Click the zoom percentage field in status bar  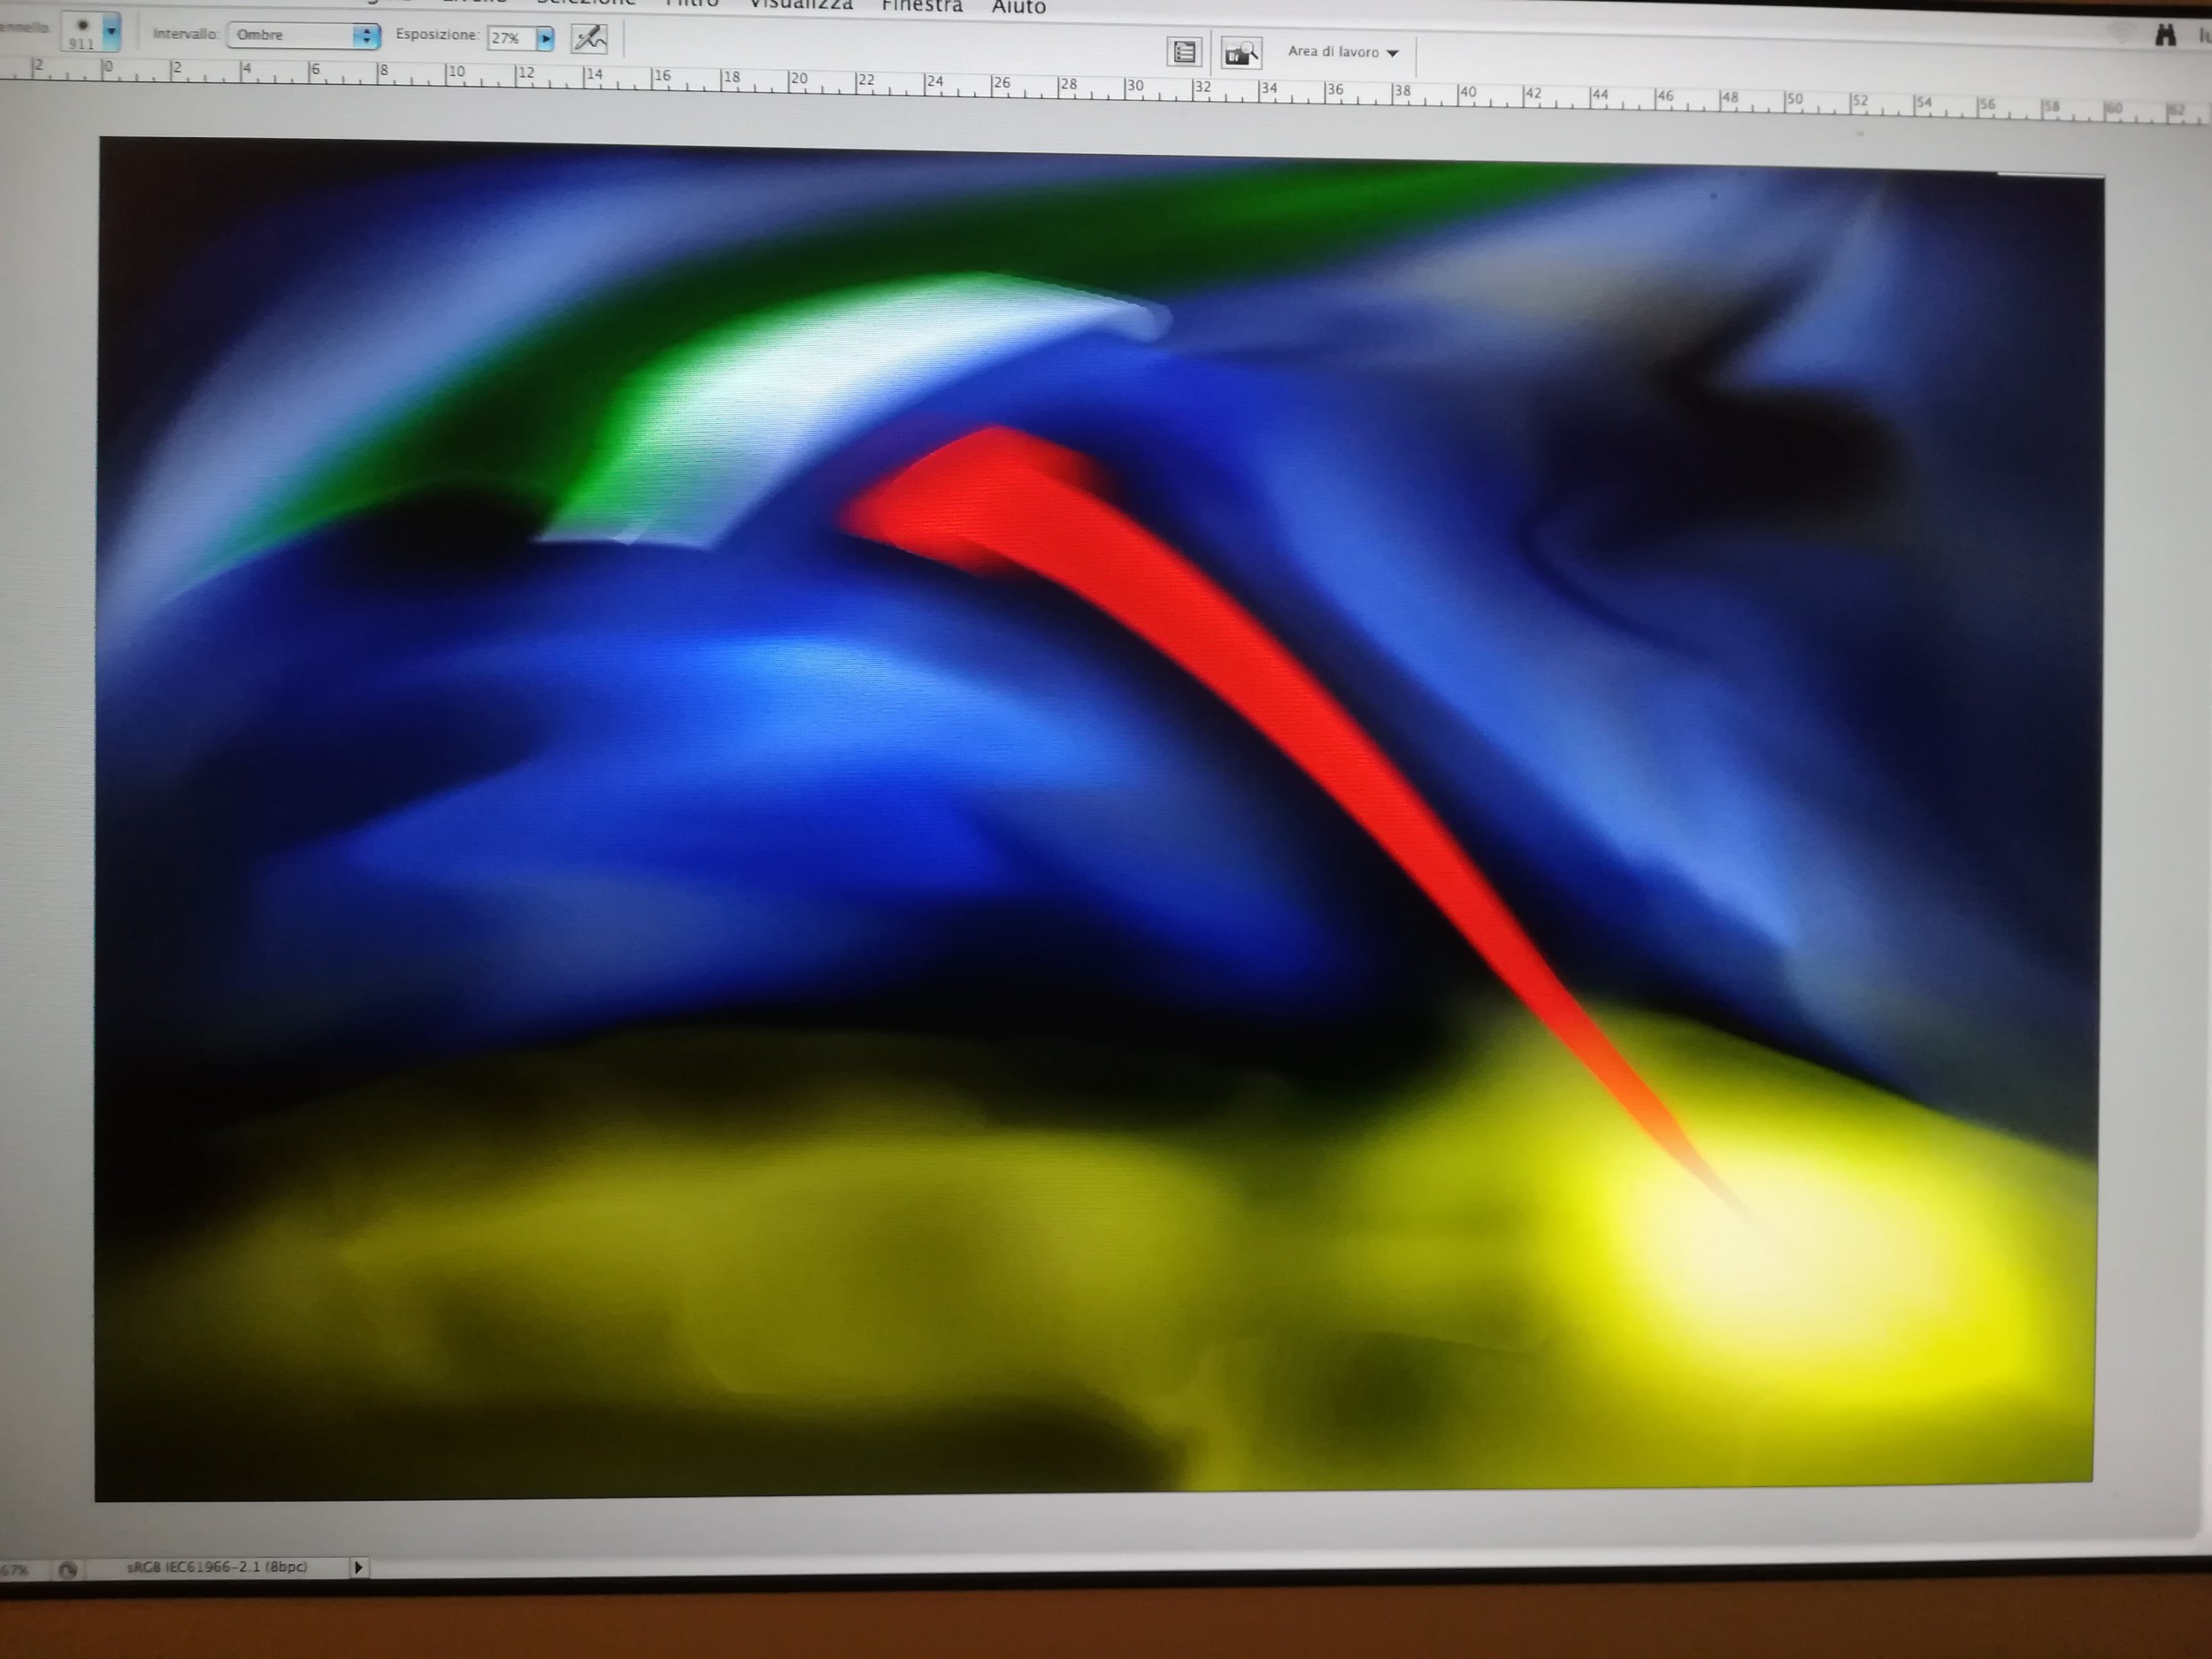[14, 1571]
